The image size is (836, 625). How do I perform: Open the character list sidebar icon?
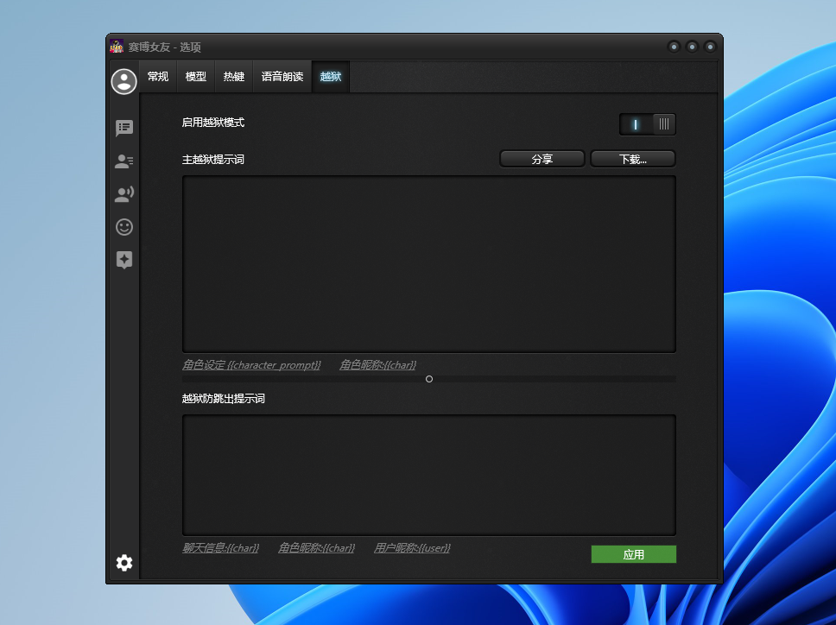(124, 161)
